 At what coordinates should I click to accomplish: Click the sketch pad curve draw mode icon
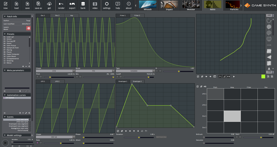(x=220, y=77)
